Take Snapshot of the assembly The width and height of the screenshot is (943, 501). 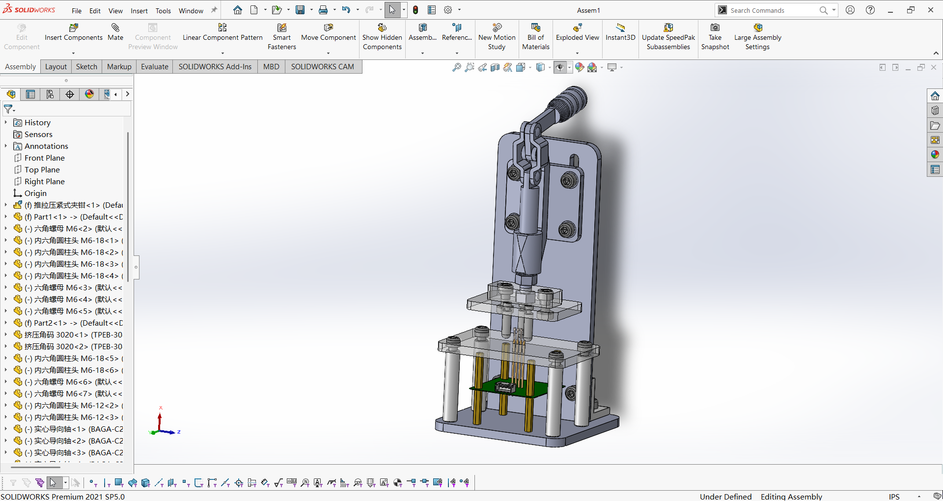(715, 37)
